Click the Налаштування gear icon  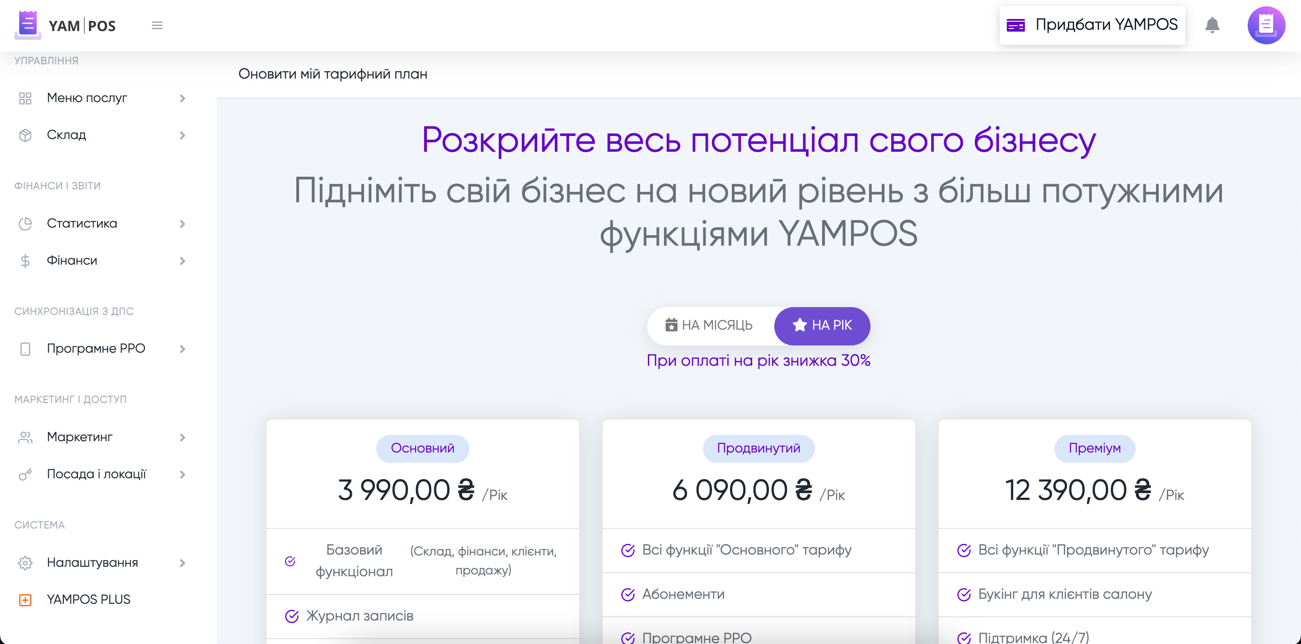click(25, 563)
